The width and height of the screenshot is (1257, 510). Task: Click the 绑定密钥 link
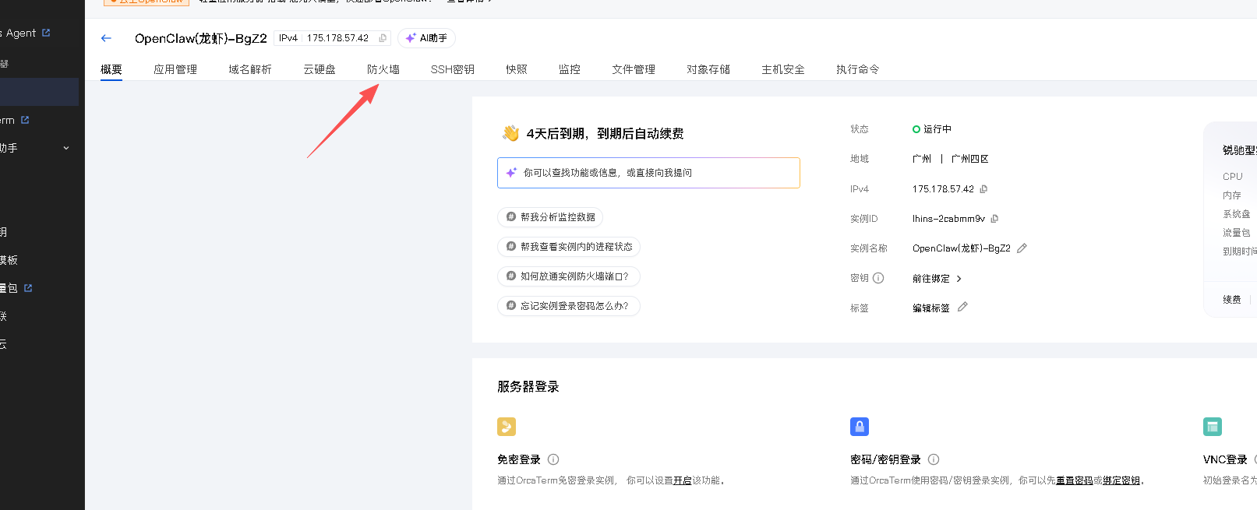pyautogui.click(x=1121, y=480)
